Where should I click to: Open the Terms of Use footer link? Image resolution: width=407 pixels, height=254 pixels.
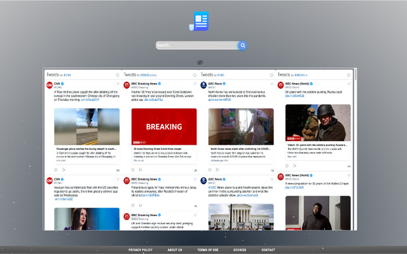point(208,250)
